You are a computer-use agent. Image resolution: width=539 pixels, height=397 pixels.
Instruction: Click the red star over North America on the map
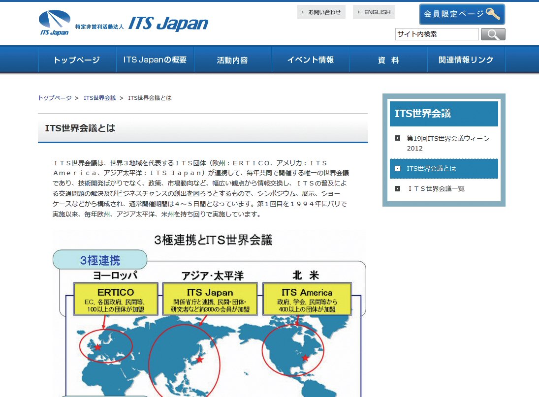coord(305,358)
